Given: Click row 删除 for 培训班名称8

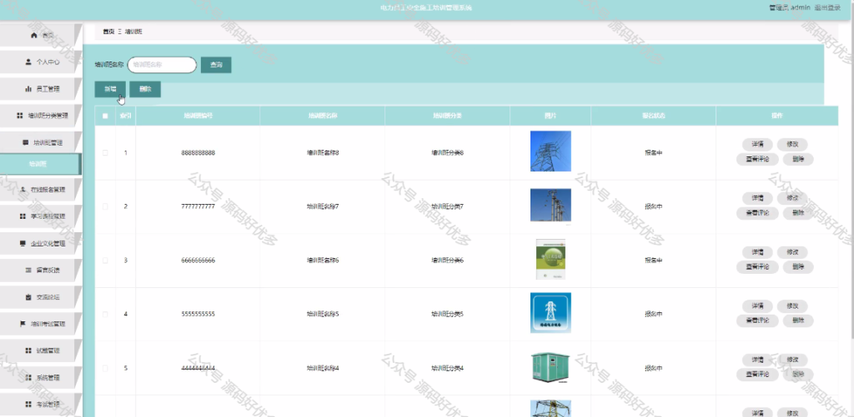Looking at the screenshot, I should pos(798,159).
